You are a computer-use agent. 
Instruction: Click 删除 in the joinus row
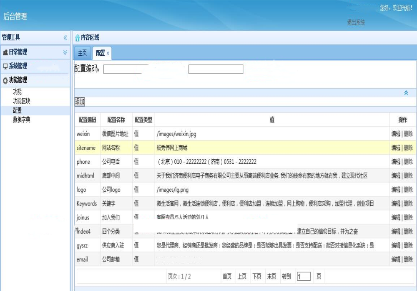point(408,217)
